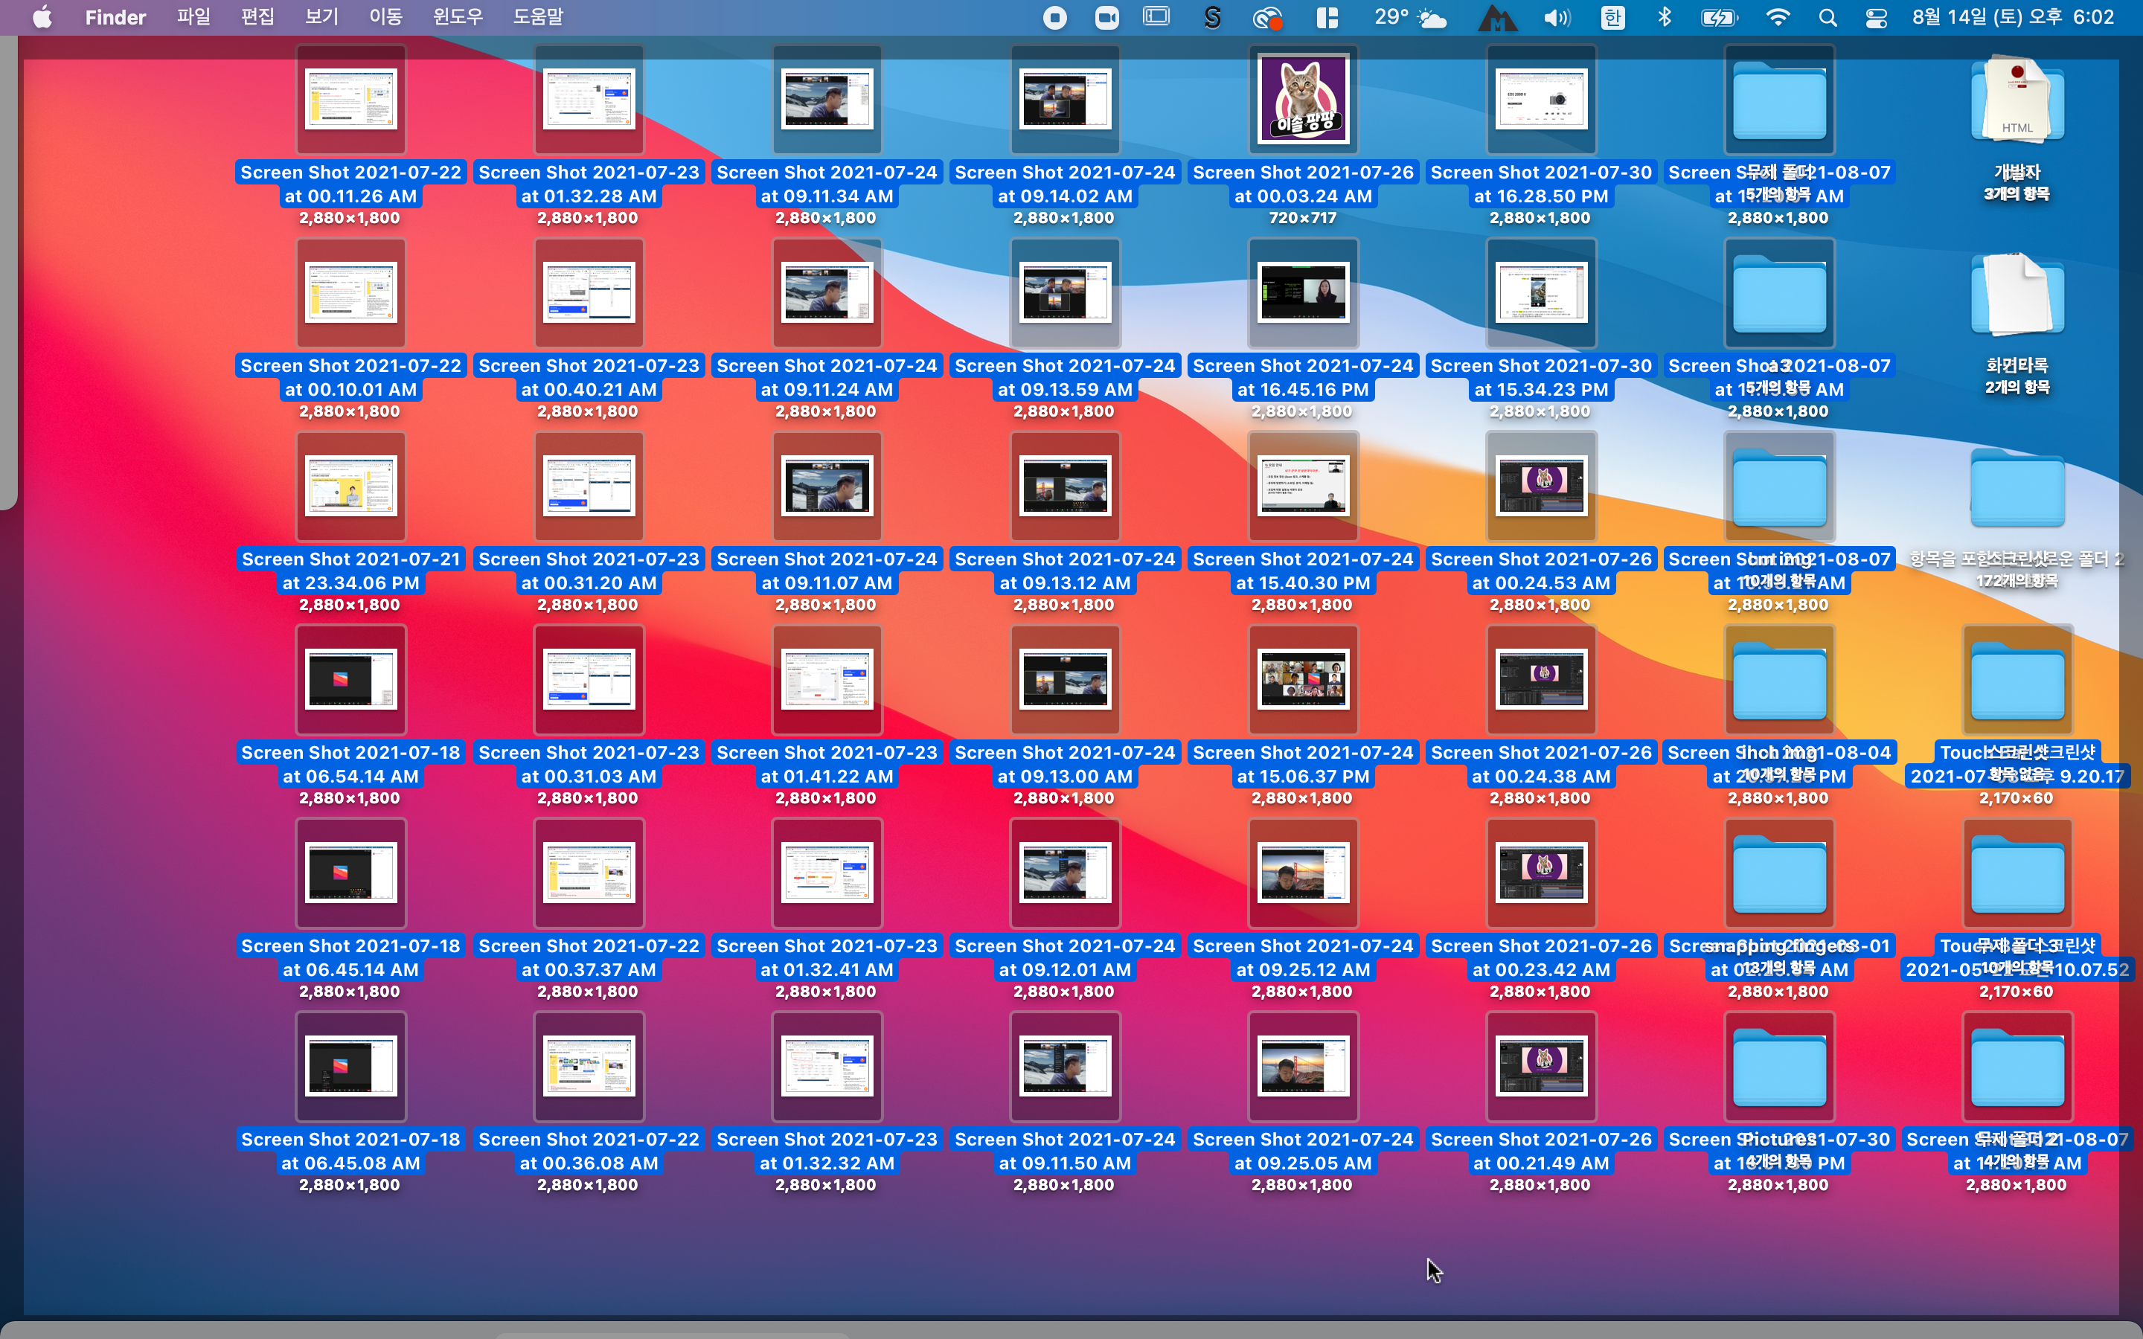Click the battery charging status icon
The width and height of the screenshot is (2143, 1339).
tap(1718, 18)
